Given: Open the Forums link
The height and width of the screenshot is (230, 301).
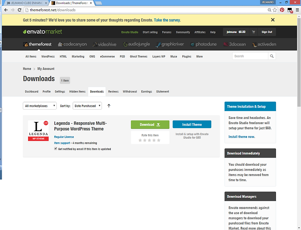Looking at the screenshot, I should coord(167,32).
